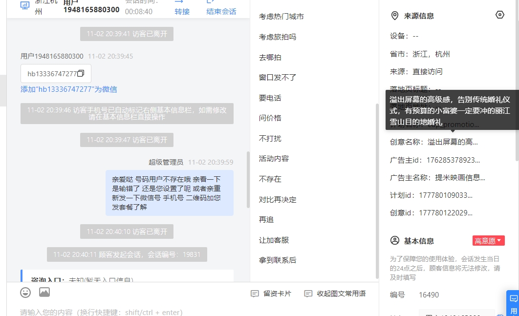Screen dimensions: 519x316
Task: Open the hexagon settings icon in 来源信息
Action: (x=500, y=15)
